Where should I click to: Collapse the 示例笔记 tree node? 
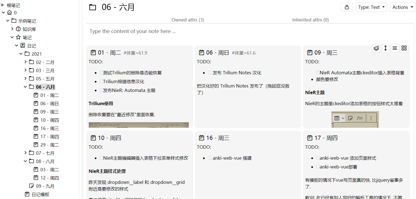click(x=8, y=21)
